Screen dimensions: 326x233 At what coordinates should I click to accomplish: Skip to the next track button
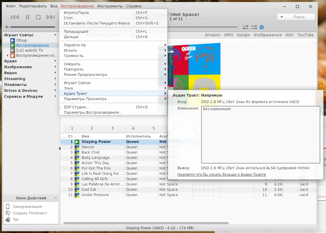pos(51,17)
